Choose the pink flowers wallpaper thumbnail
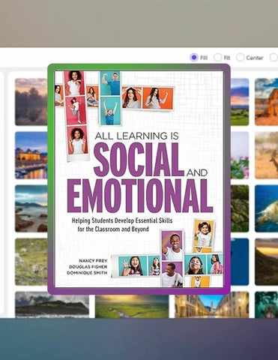 coord(240,155)
